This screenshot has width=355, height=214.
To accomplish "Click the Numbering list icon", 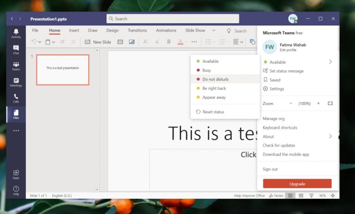I will [222, 42].
